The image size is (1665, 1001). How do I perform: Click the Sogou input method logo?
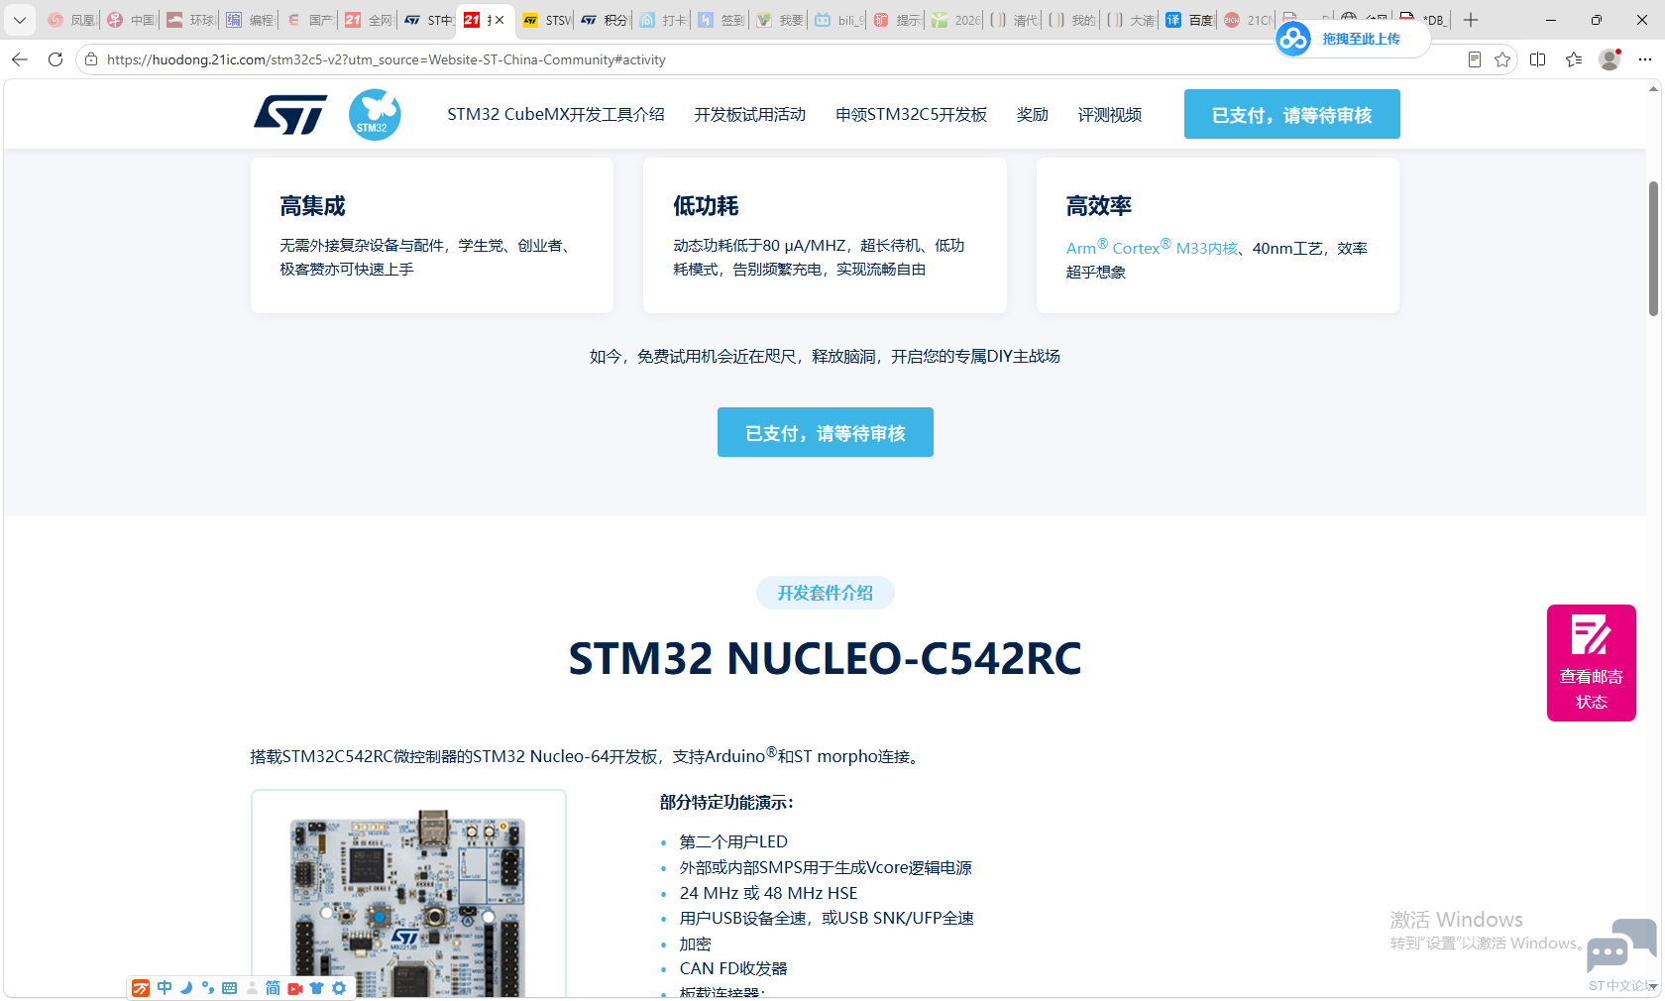click(141, 988)
